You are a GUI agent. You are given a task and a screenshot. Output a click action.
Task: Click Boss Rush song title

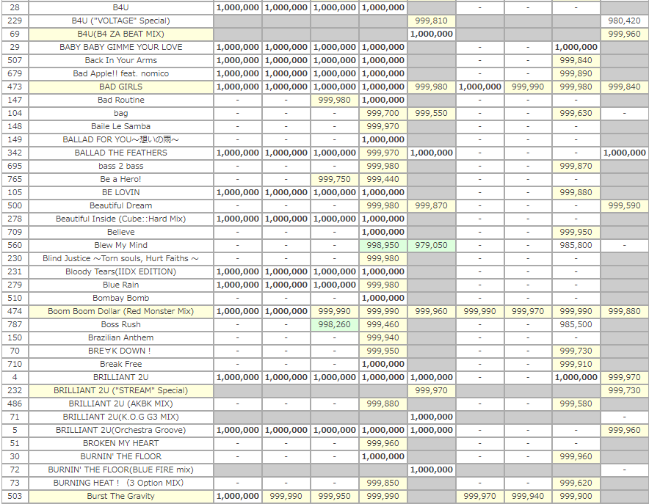click(120, 324)
